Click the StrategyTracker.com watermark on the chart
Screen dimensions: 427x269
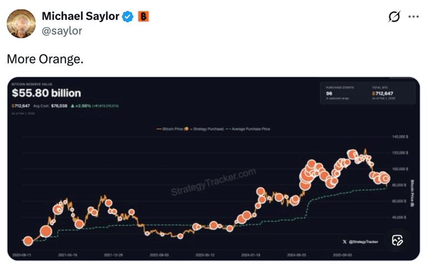213,182
